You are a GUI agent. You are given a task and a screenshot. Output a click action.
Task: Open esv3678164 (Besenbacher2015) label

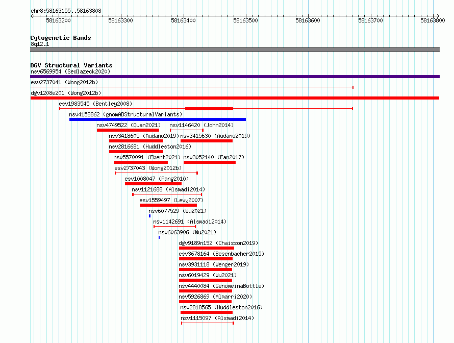[x=221, y=254]
